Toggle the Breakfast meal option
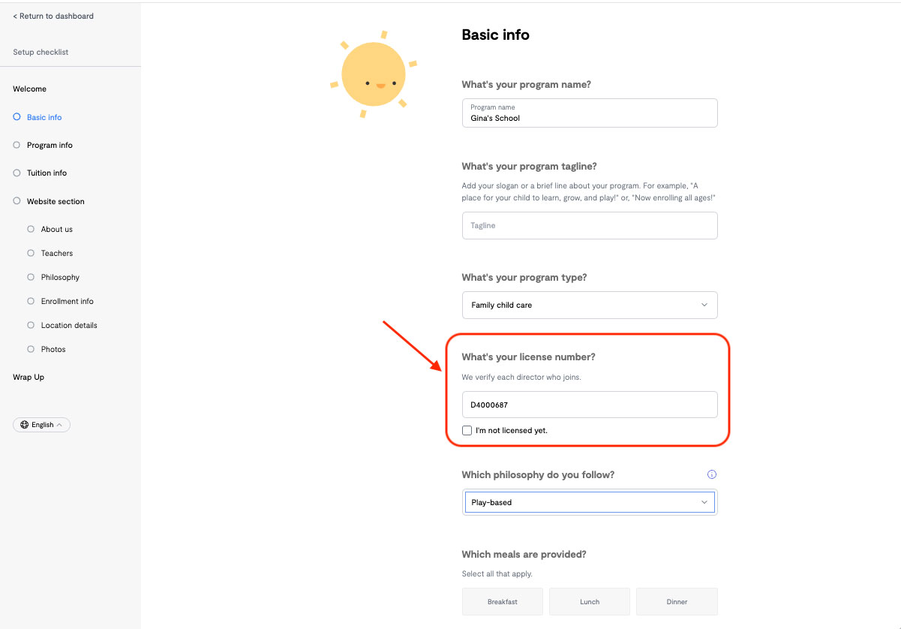Screen dimensions: 901x629 pos(502,601)
